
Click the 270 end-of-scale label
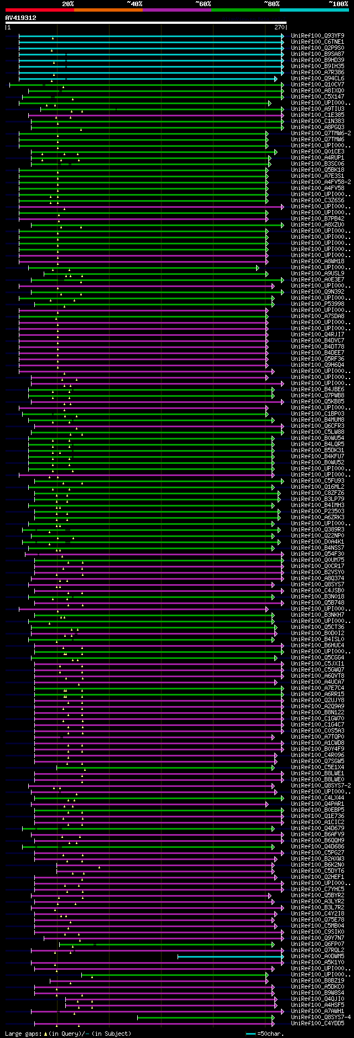(279, 27)
